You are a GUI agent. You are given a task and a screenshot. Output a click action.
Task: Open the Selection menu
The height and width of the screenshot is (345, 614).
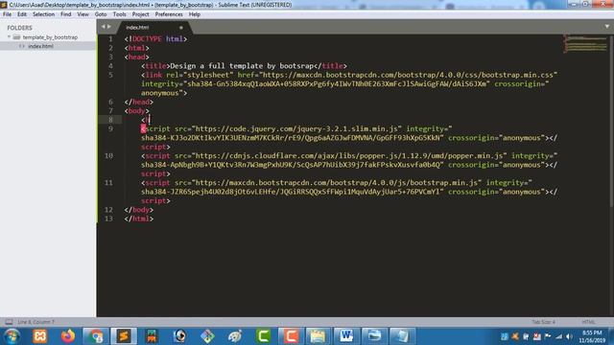click(x=43, y=14)
